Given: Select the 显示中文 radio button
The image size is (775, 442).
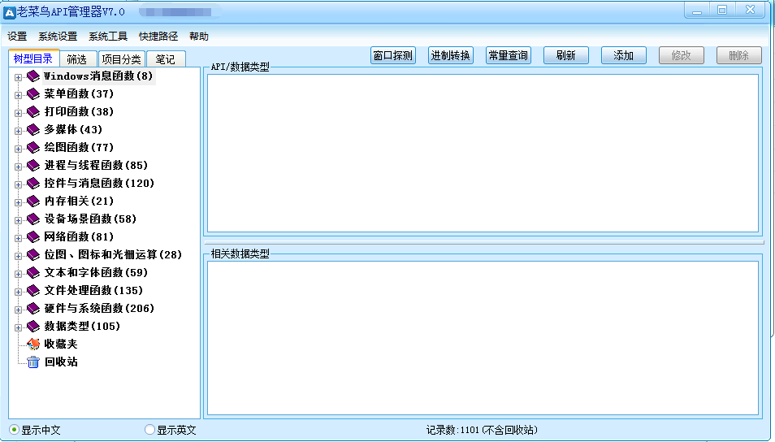Looking at the screenshot, I should tap(15, 430).
